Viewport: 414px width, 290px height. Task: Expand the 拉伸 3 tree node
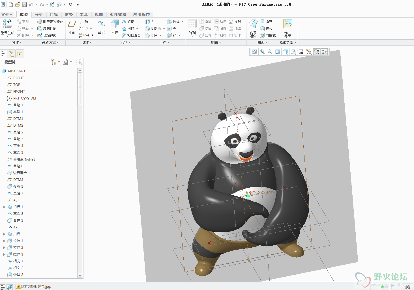[x=4, y=254]
